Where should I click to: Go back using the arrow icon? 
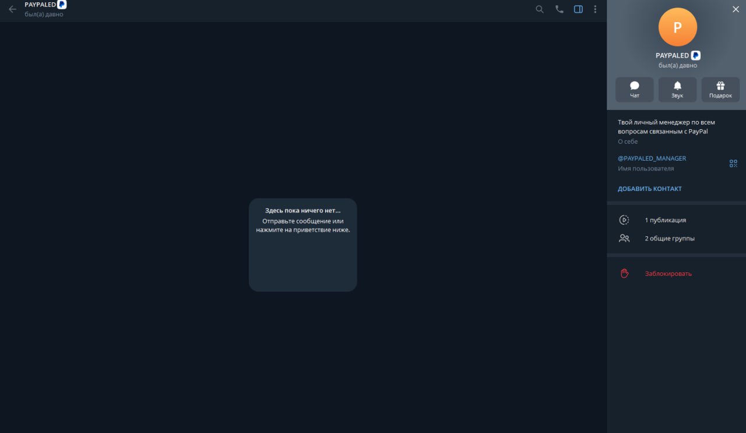coord(12,9)
